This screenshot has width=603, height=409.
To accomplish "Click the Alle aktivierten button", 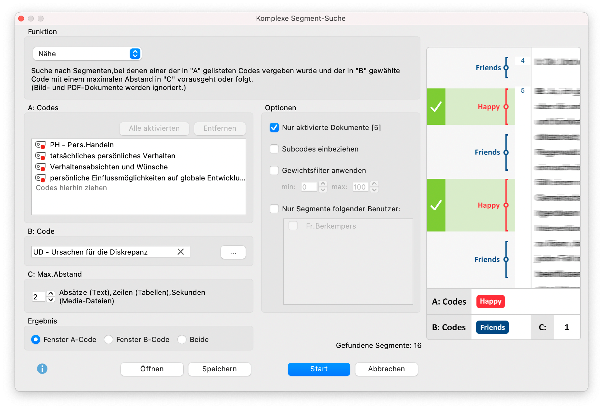I will tap(154, 128).
